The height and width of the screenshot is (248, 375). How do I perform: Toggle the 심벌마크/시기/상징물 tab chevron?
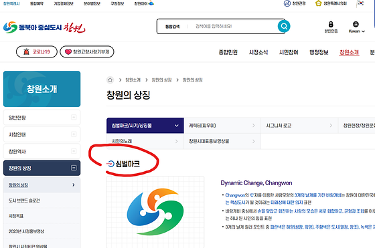pos(177,126)
